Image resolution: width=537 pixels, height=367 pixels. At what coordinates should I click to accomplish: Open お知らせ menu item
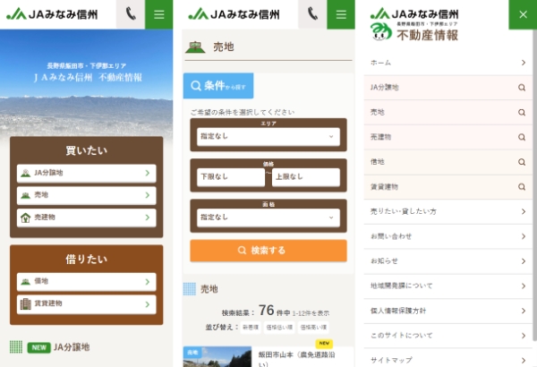click(448, 261)
